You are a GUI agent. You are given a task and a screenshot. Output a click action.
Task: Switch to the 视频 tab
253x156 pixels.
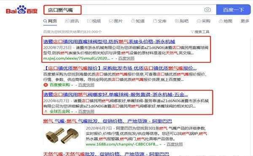(94, 21)
